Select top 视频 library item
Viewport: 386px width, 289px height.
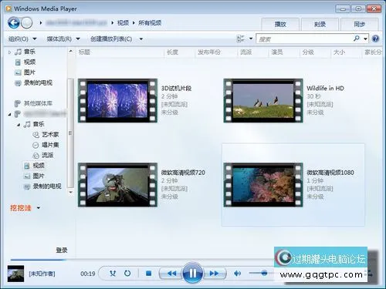click(29, 62)
